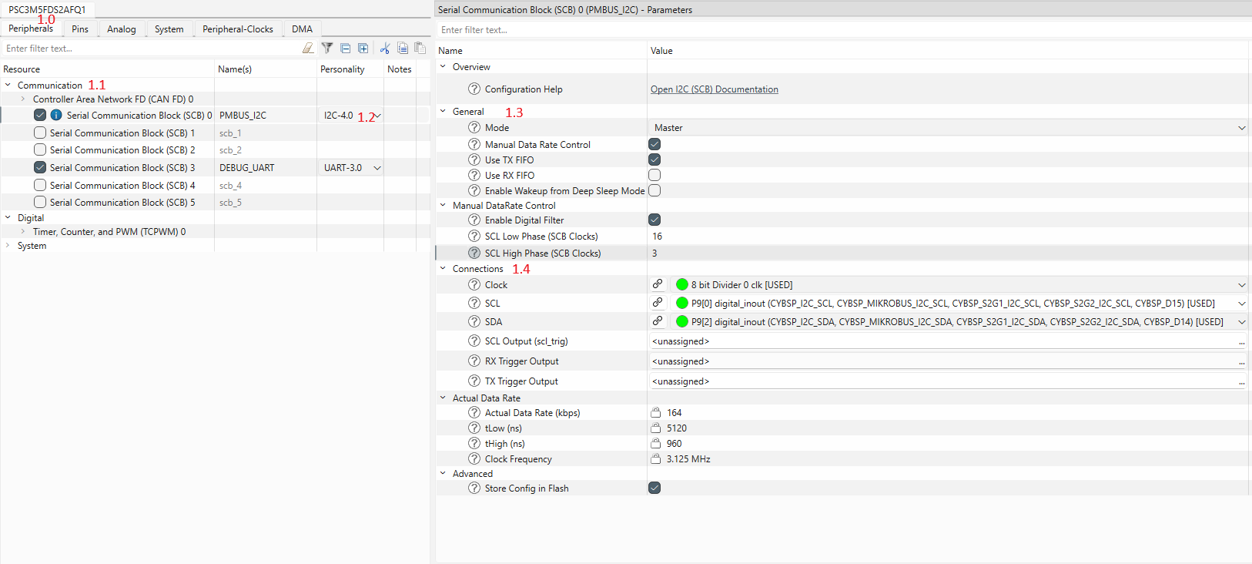This screenshot has width=1252, height=564.
Task: Toggle Manual Data Rate Control checkbox
Action: click(x=654, y=144)
